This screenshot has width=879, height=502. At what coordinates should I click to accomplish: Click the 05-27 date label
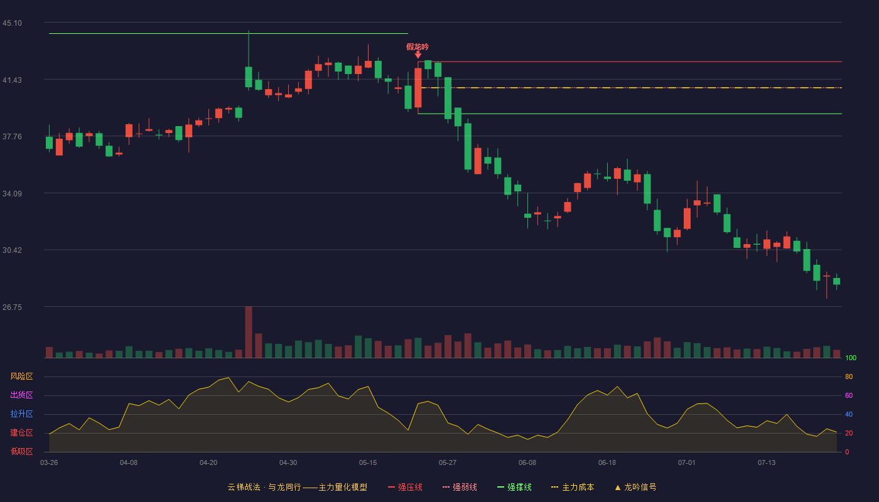tap(448, 462)
